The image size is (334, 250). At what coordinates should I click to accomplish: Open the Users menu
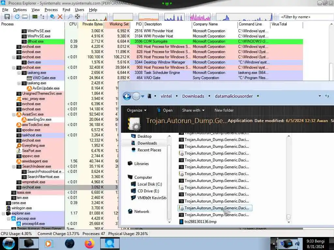[x=80, y=10]
